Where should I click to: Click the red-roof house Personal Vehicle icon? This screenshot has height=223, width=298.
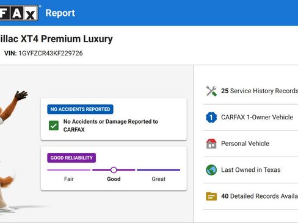(x=211, y=144)
